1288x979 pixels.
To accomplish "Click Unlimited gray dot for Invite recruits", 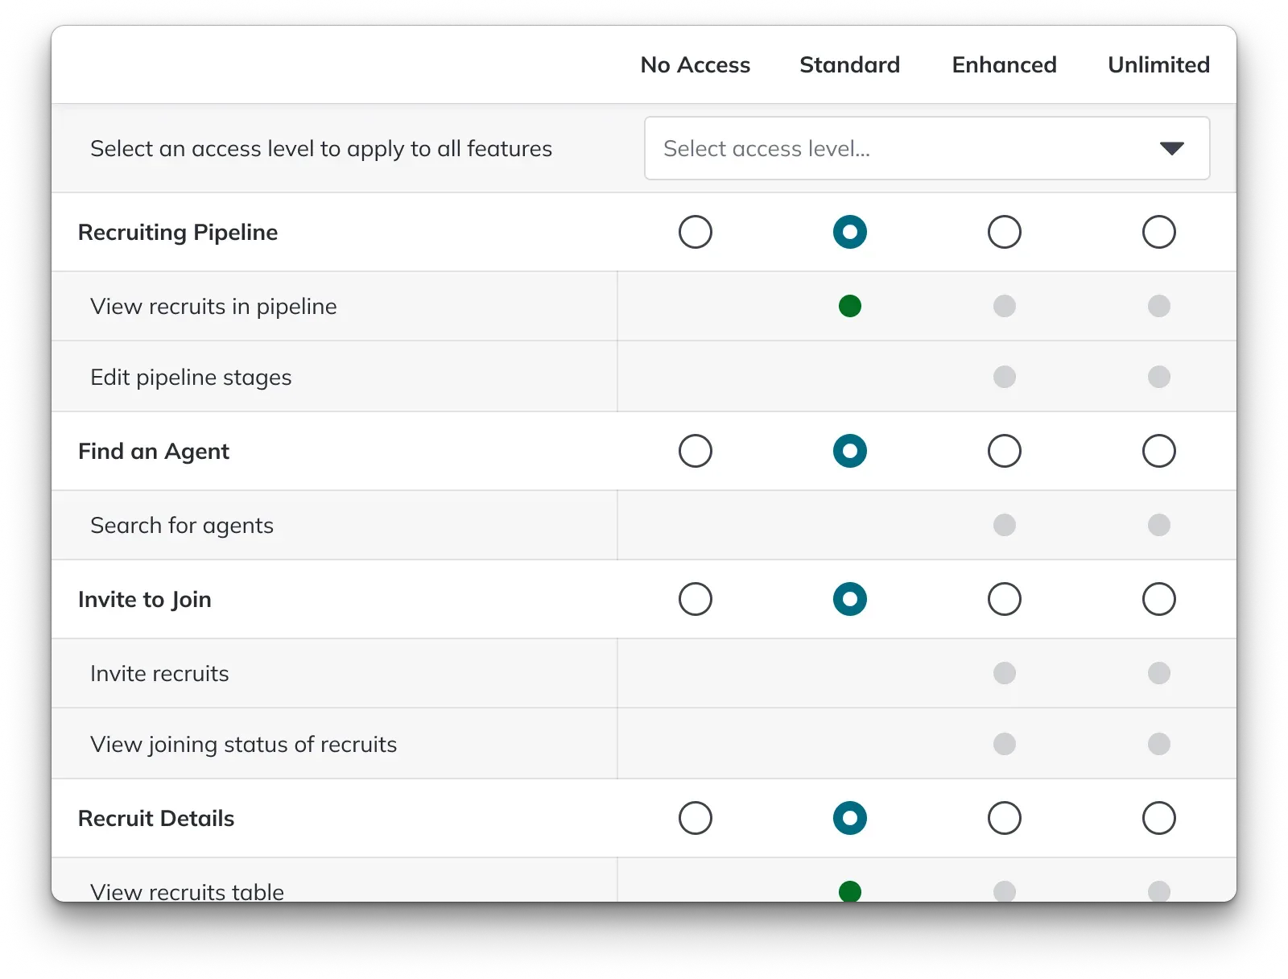I will coord(1159,673).
